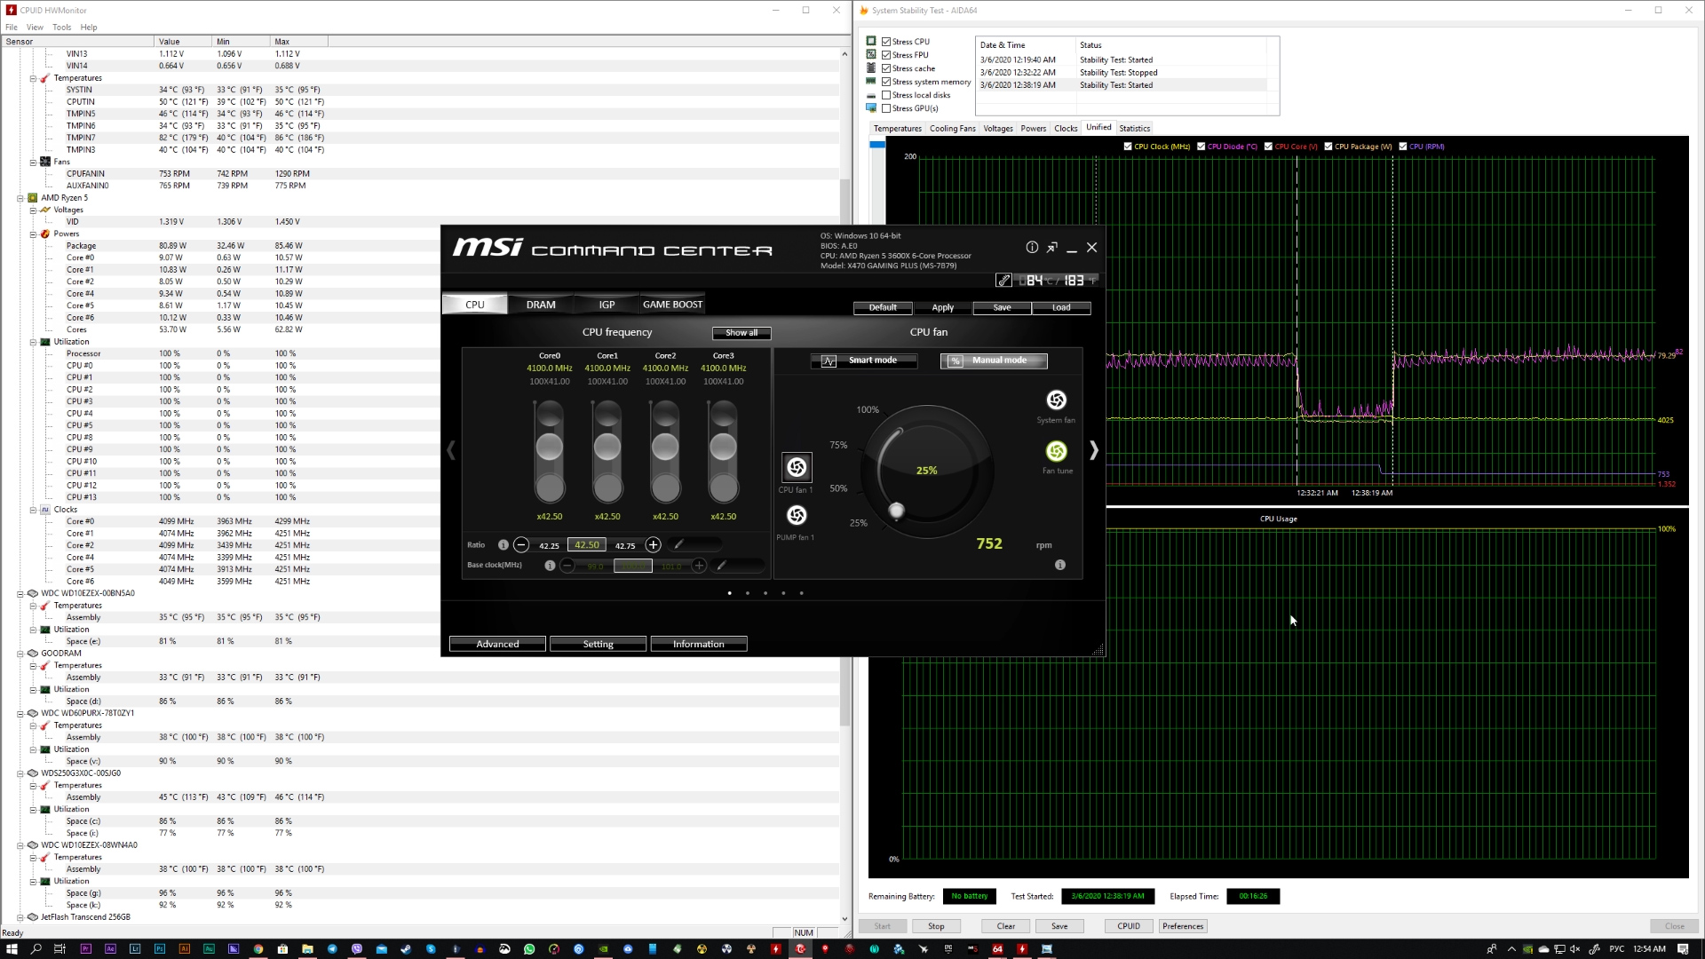The width and height of the screenshot is (1705, 959).
Task: Open AIDA64 Temperatures tab
Action: click(x=898, y=129)
